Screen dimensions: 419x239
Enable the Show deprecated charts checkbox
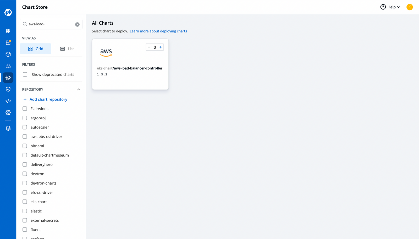[25, 74]
